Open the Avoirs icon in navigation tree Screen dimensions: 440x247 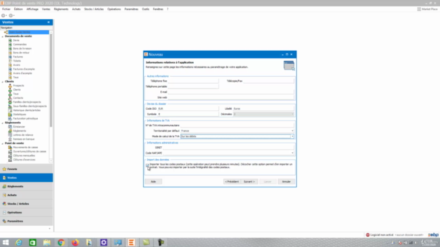tap(10, 65)
